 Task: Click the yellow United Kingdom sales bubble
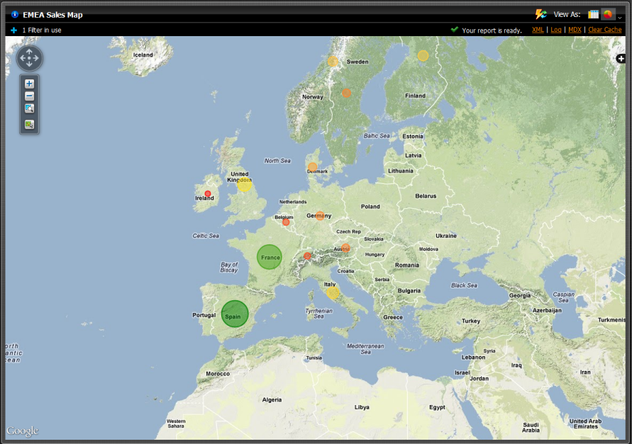[245, 184]
